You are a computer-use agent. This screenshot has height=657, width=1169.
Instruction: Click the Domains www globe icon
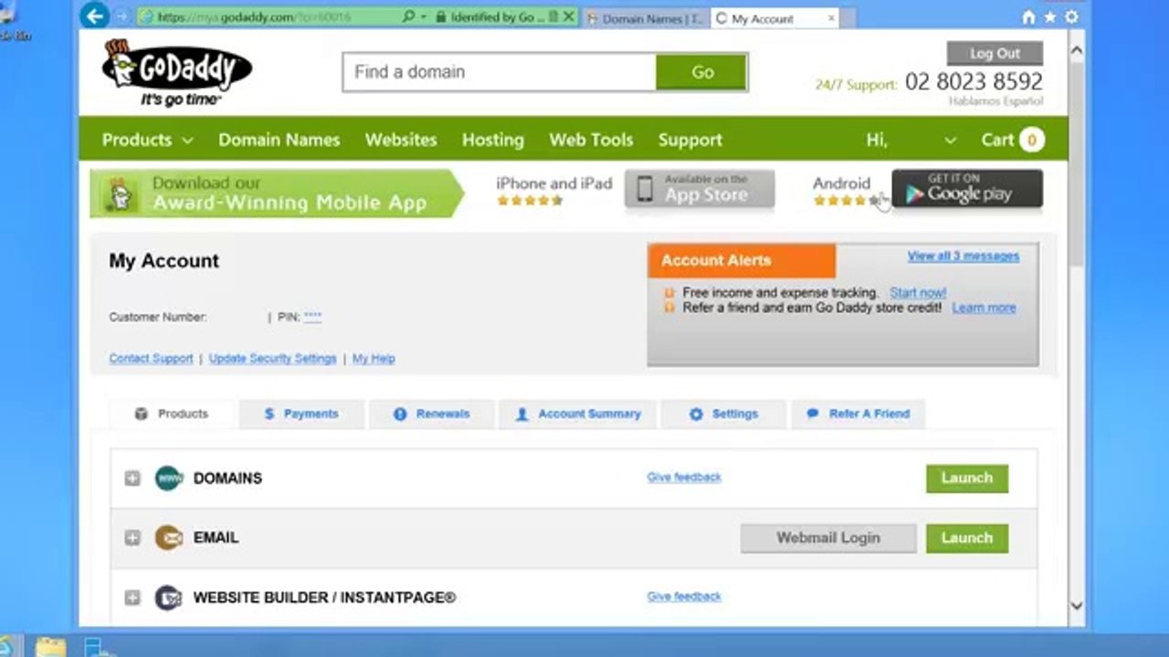[x=169, y=478]
